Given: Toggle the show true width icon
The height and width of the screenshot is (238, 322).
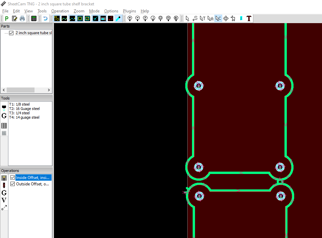Looking at the screenshot, I should (x=119, y=18).
